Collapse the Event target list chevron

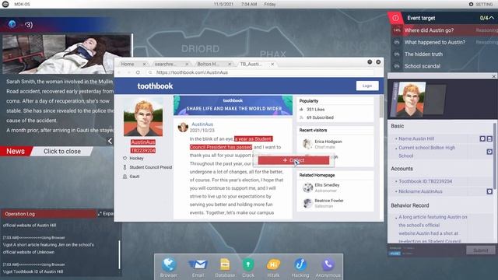coord(492,18)
